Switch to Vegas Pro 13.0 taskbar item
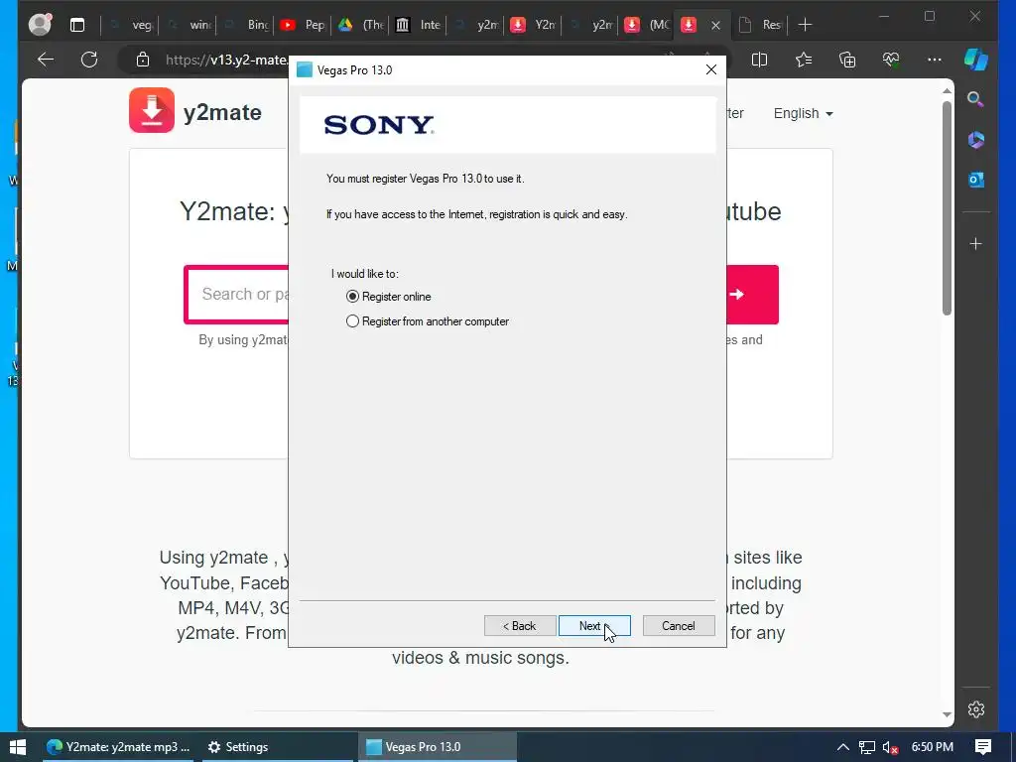This screenshot has width=1016, height=762. click(x=438, y=747)
